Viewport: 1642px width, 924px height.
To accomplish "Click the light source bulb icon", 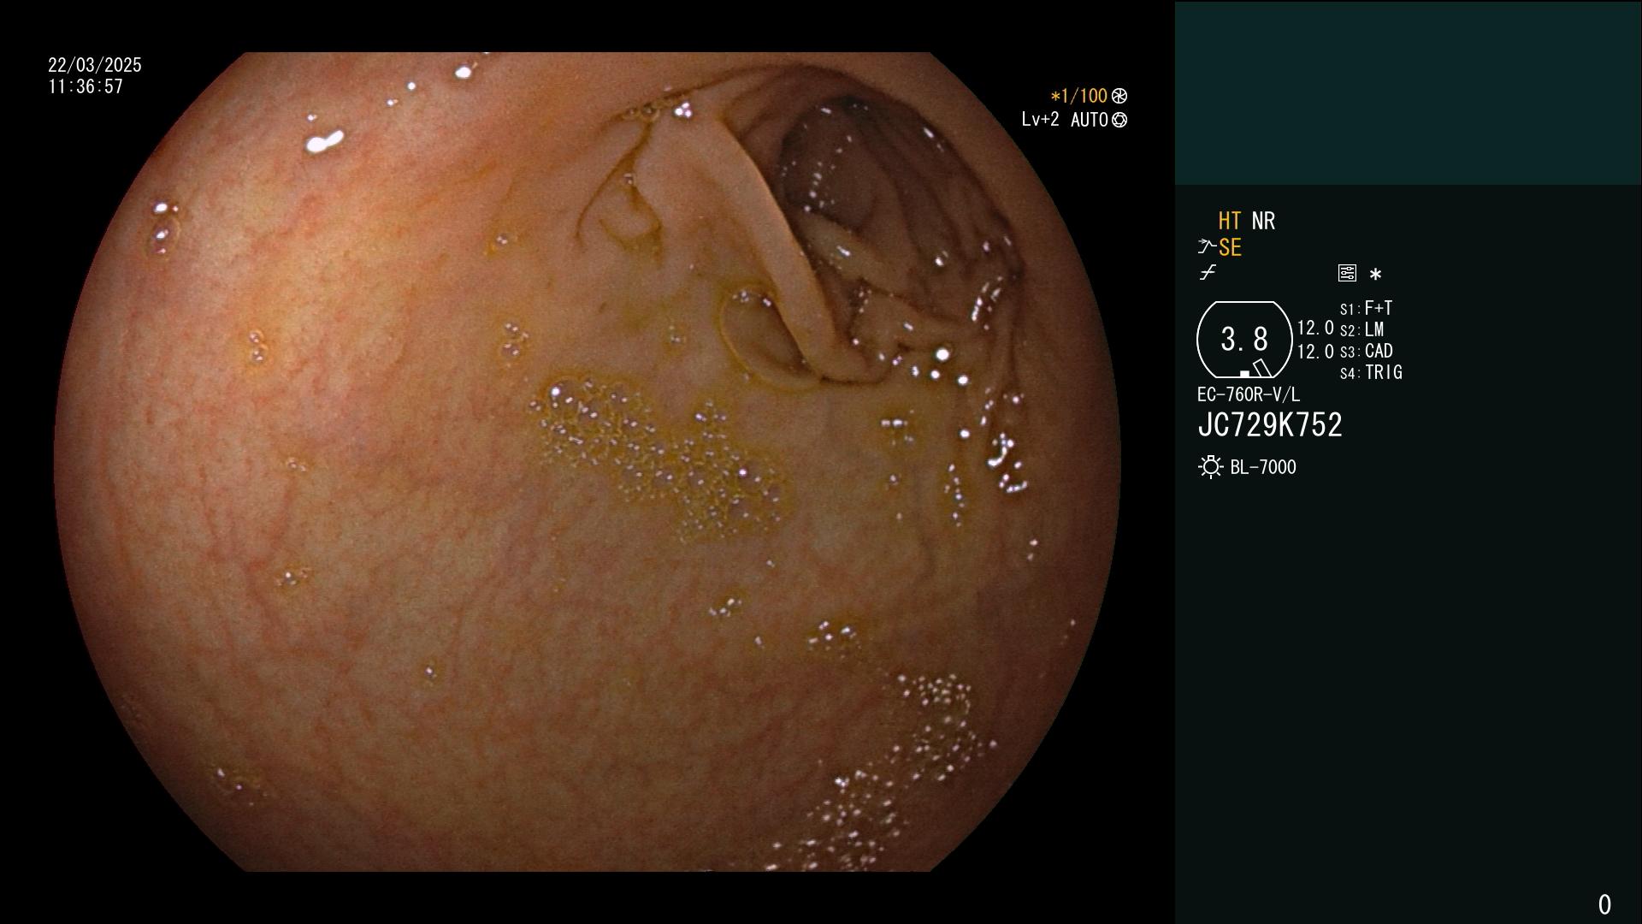I will [x=1210, y=467].
